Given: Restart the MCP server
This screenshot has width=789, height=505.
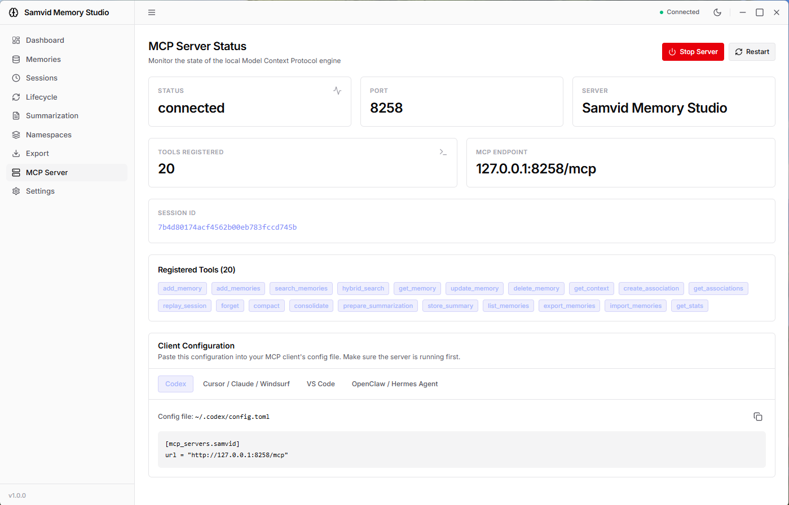Looking at the screenshot, I should 752,52.
